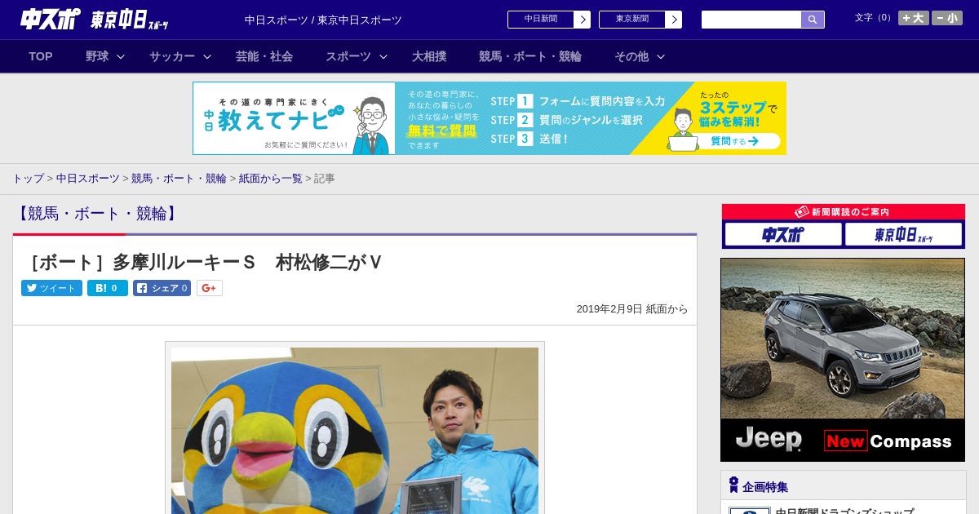Click the 企画特集 section heading

(765, 487)
